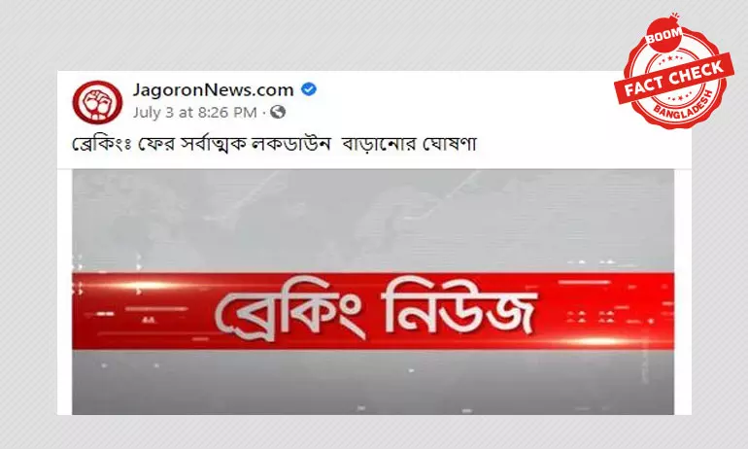Click the fist emblem inside the avatar
748x449 pixels.
(x=97, y=102)
